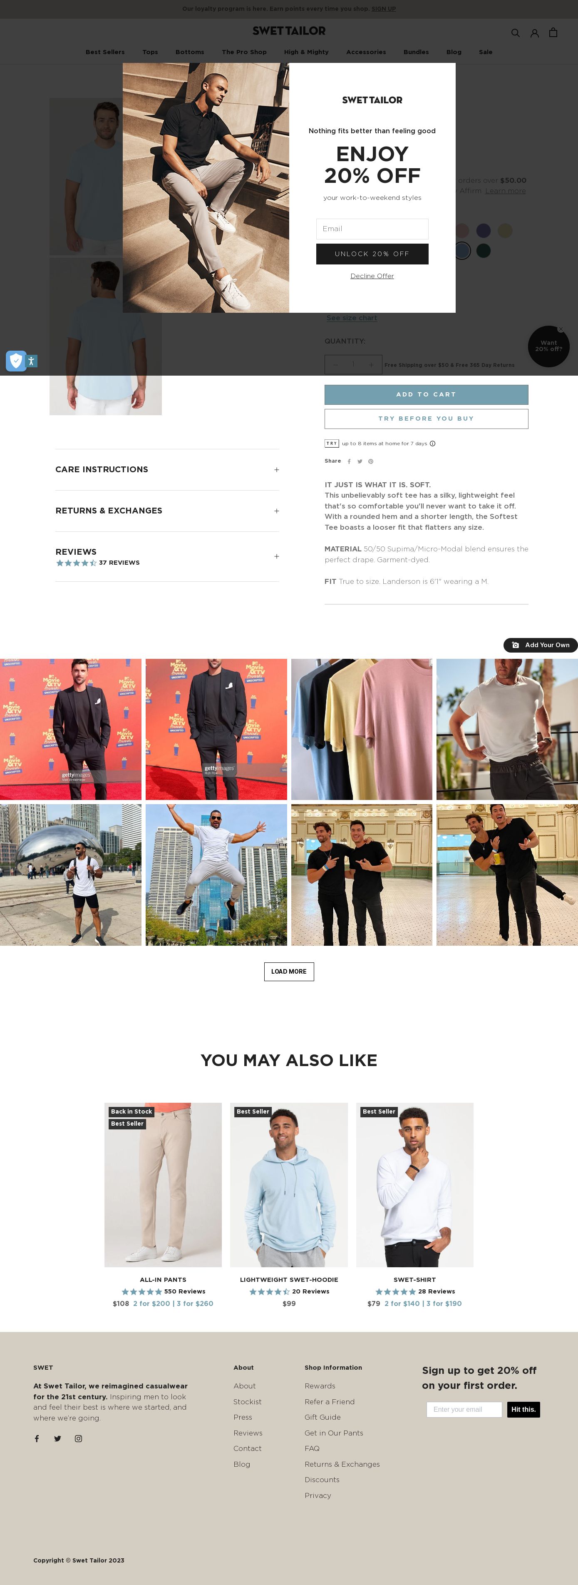Image resolution: width=578 pixels, height=1585 pixels.
Task: Open the account profile icon
Action: (534, 32)
